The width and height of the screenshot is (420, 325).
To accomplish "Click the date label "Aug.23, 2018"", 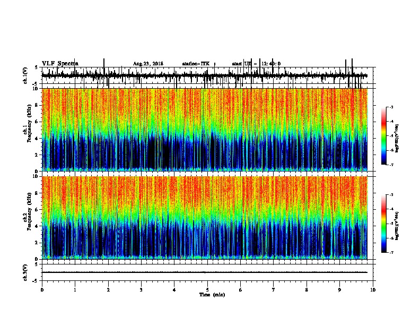I will [148, 64].
